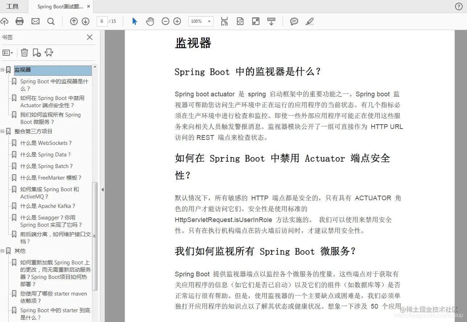The height and width of the screenshot is (322, 467).
Task: Open the zoom level 100% dropdown
Action: click(201, 21)
